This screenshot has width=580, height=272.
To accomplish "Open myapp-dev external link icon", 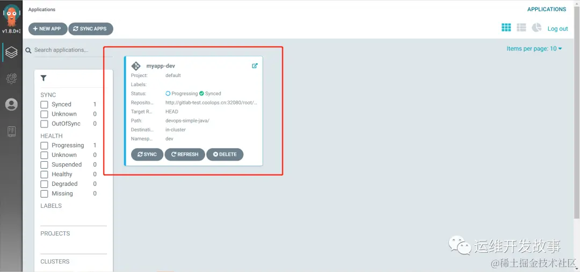I will [255, 66].
